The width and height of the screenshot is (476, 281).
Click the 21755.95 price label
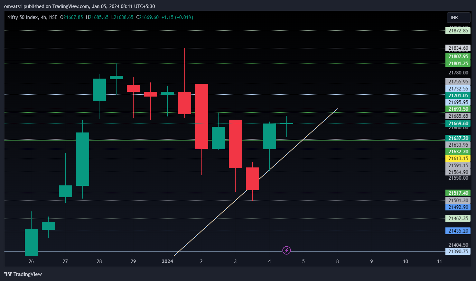pyautogui.click(x=458, y=82)
